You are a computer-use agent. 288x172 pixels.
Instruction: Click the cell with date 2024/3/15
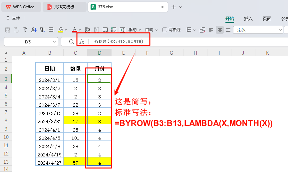[50, 112]
